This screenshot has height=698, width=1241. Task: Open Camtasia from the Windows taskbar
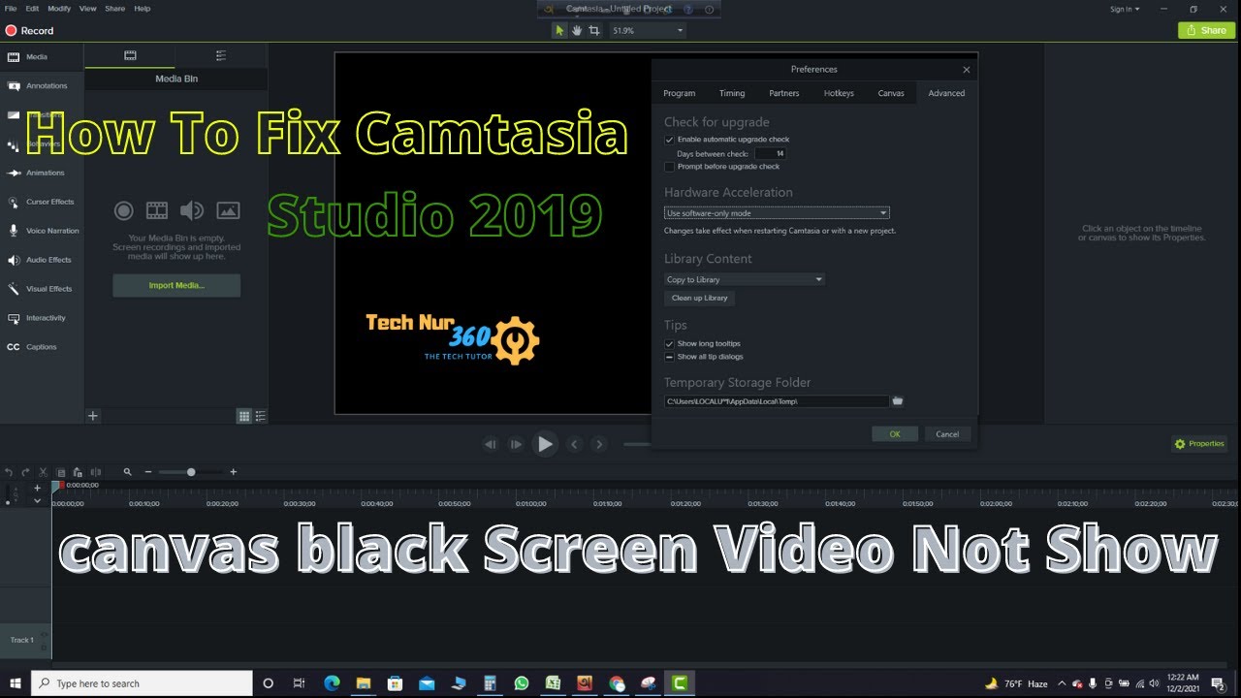pyautogui.click(x=680, y=683)
